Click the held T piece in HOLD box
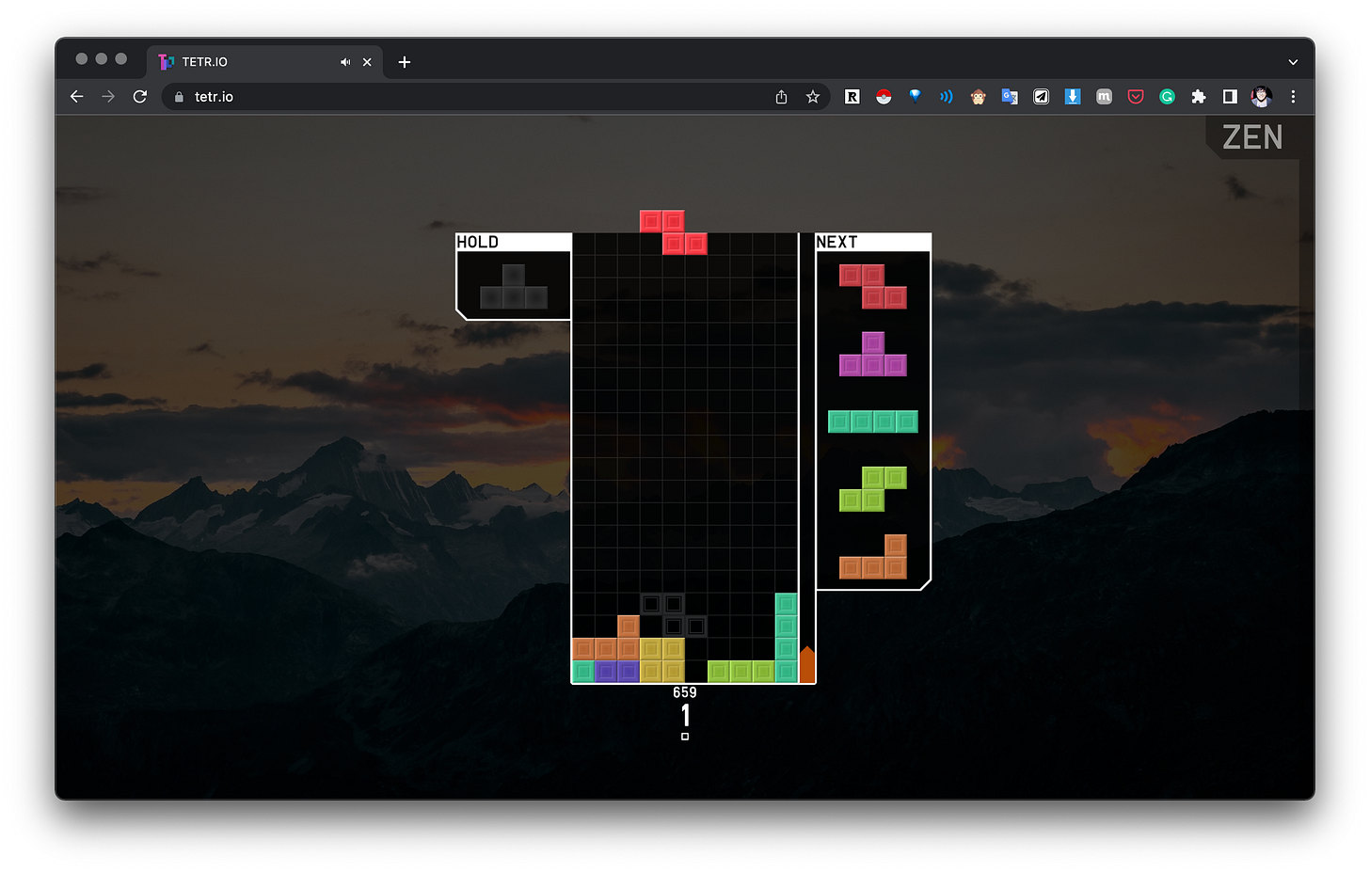Image resolution: width=1370 pixels, height=873 pixels. coord(514,287)
